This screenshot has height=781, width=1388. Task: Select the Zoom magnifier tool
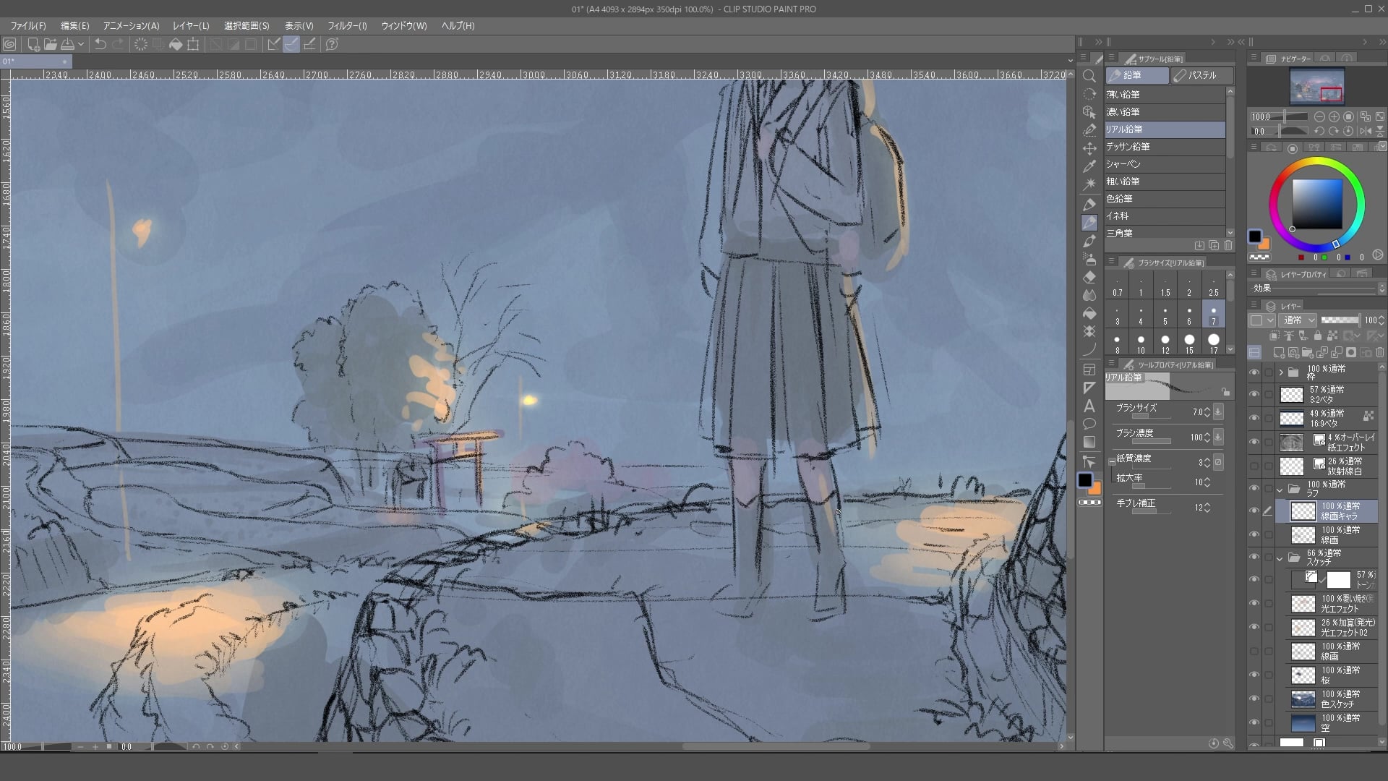click(x=1089, y=77)
